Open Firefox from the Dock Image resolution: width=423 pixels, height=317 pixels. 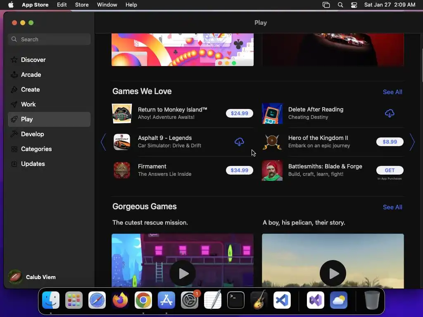click(120, 300)
